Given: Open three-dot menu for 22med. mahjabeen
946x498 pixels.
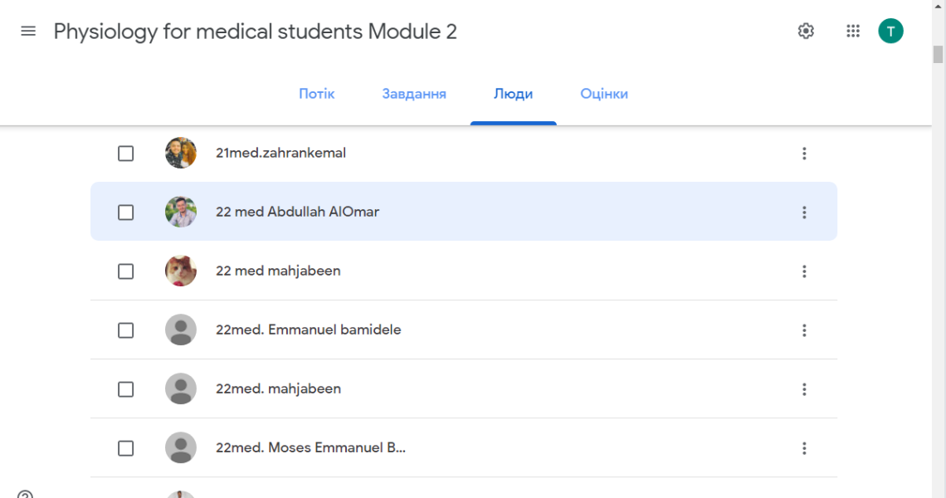Looking at the screenshot, I should (x=804, y=389).
